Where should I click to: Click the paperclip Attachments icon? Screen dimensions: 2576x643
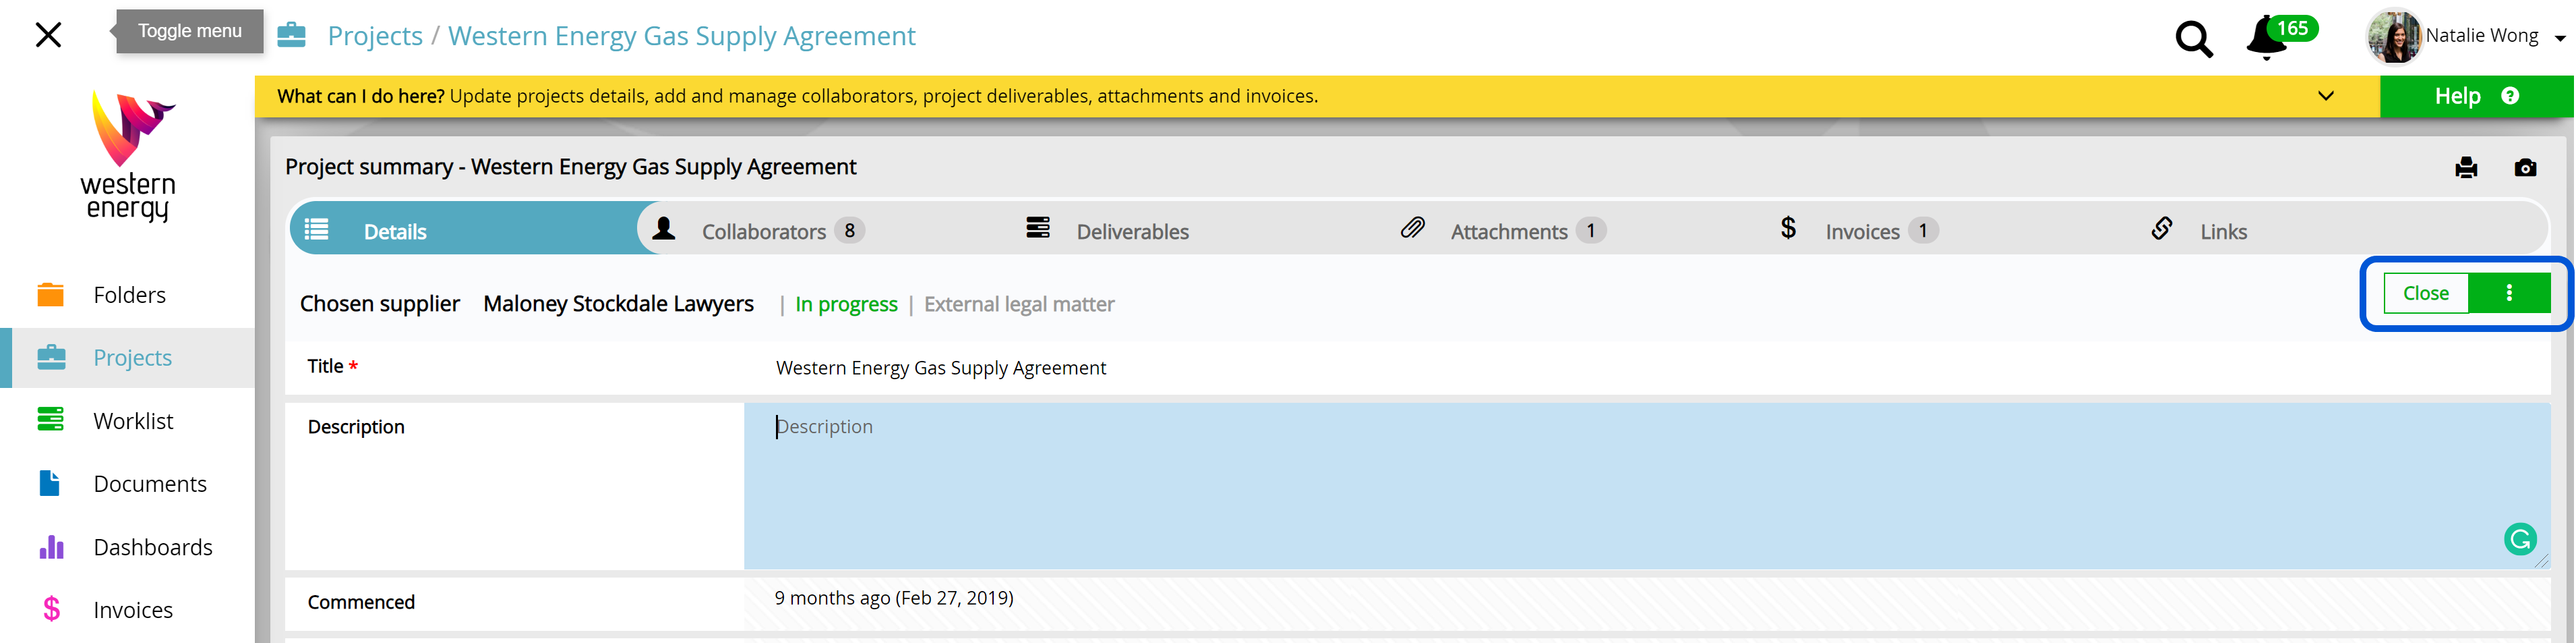1412,228
